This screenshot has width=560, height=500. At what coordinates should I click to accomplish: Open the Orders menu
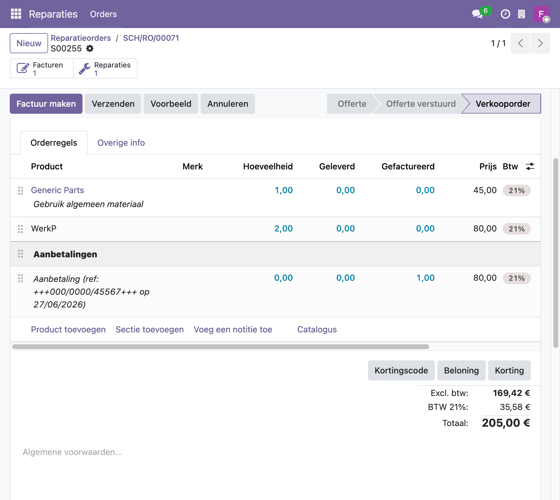[x=103, y=14]
